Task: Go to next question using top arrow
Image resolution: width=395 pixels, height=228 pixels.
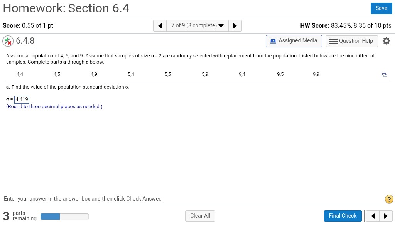Action: point(235,26)
